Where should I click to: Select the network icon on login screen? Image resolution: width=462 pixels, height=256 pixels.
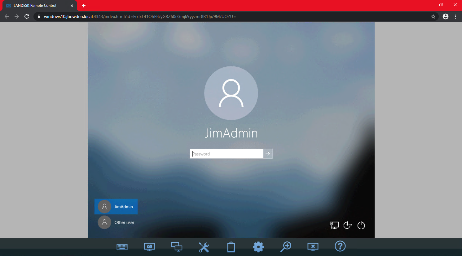(334, 225)
